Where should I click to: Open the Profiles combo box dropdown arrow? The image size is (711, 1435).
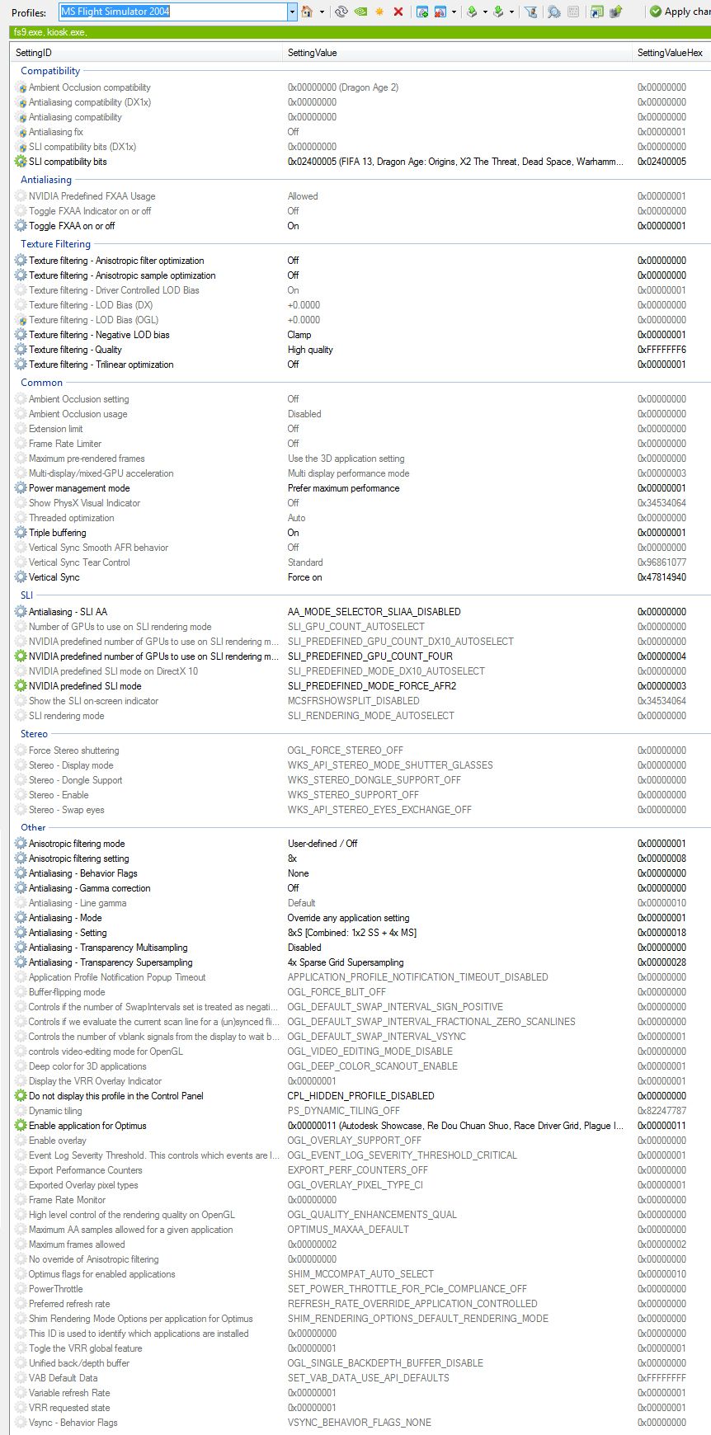292,12
